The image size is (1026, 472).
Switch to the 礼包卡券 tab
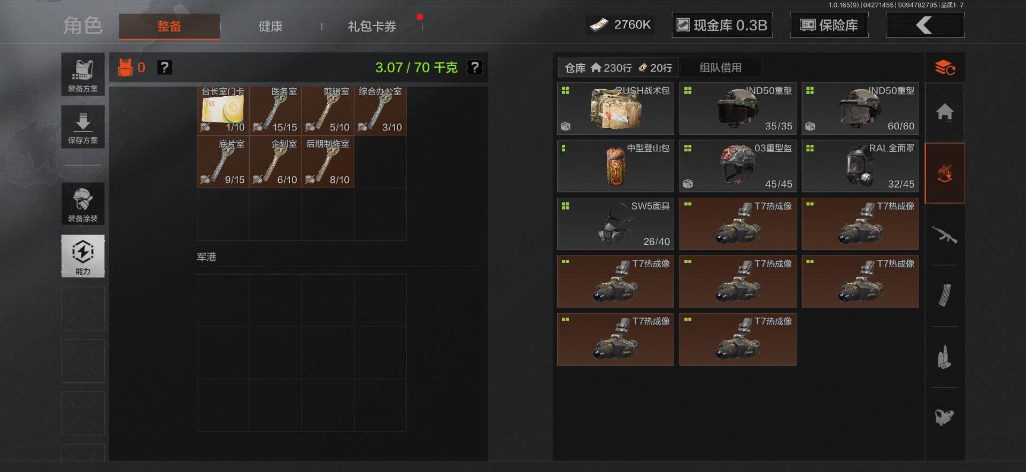372,26
